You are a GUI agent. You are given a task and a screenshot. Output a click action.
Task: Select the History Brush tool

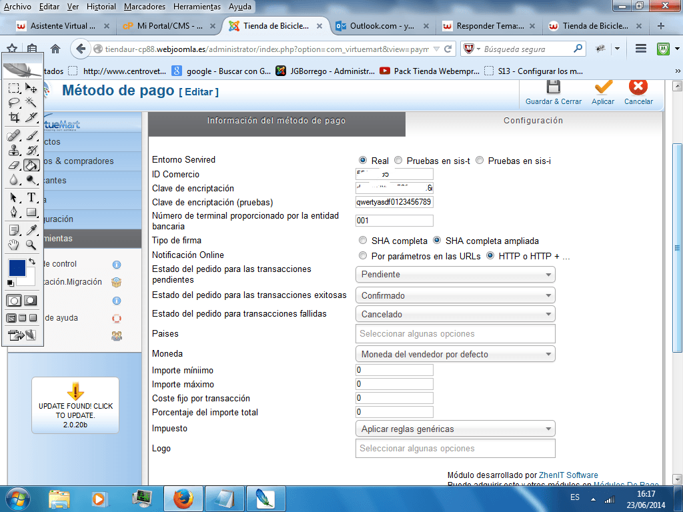(31, 150)
